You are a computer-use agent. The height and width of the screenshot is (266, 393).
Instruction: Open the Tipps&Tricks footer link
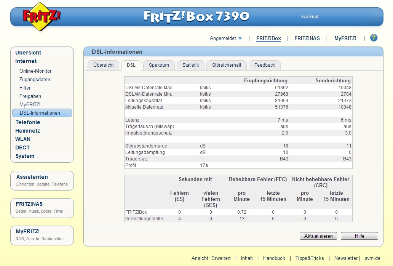[x=310, y=258]
